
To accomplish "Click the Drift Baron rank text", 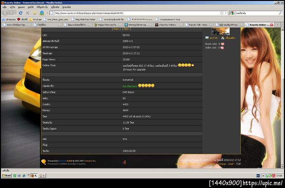I will click(x=128, y=92).
